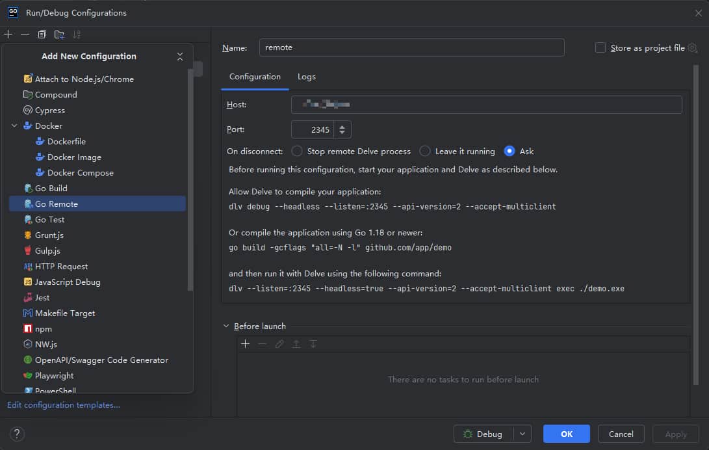Enable Store as project file checkbox
The image size is (709, 450).
click(600, 48)
